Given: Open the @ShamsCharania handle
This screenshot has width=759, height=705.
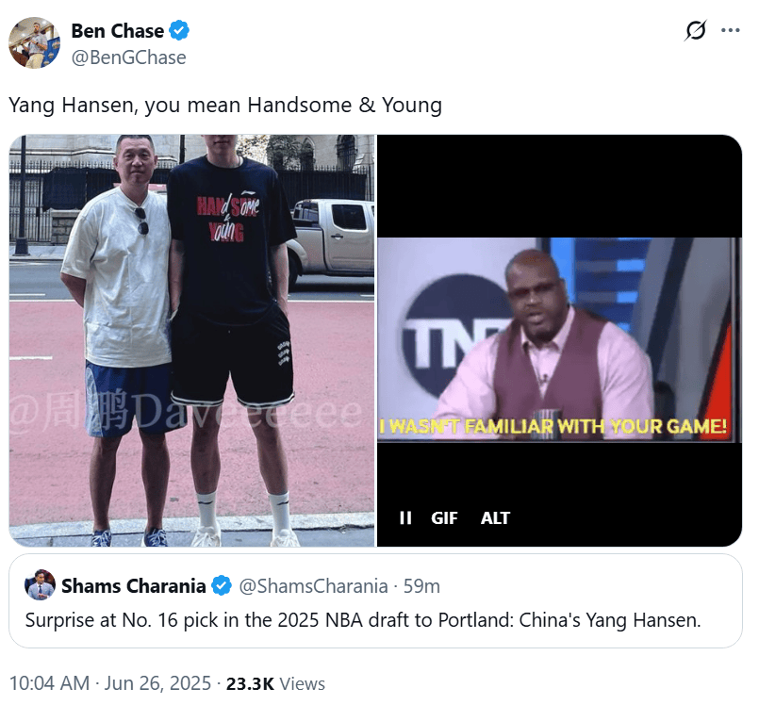Looking at the screenshot, I should 314,586.
